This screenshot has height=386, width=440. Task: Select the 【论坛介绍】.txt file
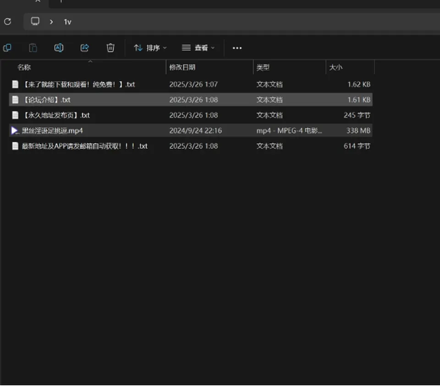point(191,100)
